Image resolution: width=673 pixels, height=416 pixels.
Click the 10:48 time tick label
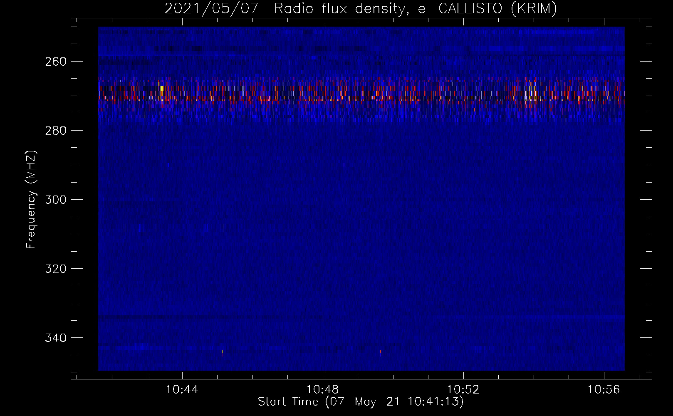tap(323, 390)
